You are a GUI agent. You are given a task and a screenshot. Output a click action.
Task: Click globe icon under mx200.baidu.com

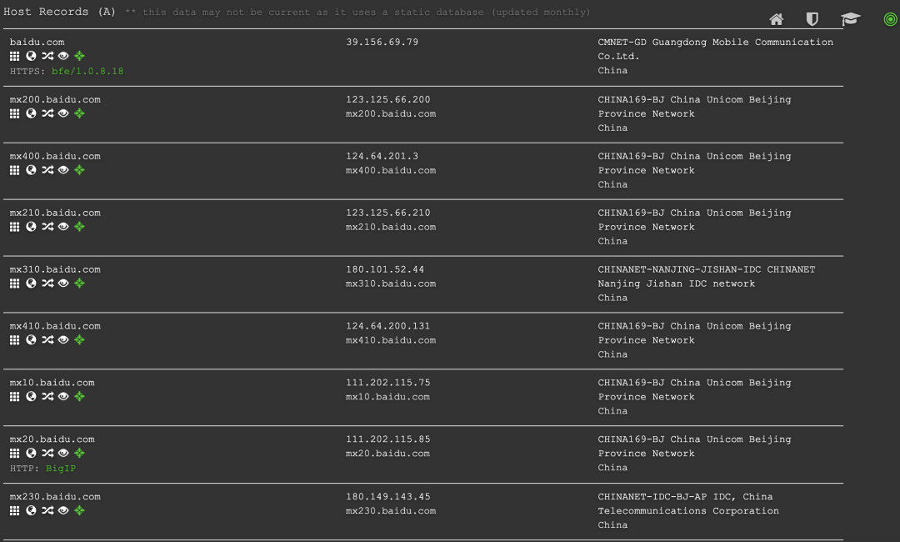[x=31, y=113]
